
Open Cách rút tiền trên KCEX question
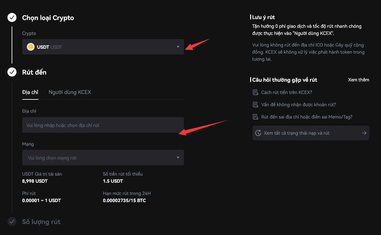287,93
